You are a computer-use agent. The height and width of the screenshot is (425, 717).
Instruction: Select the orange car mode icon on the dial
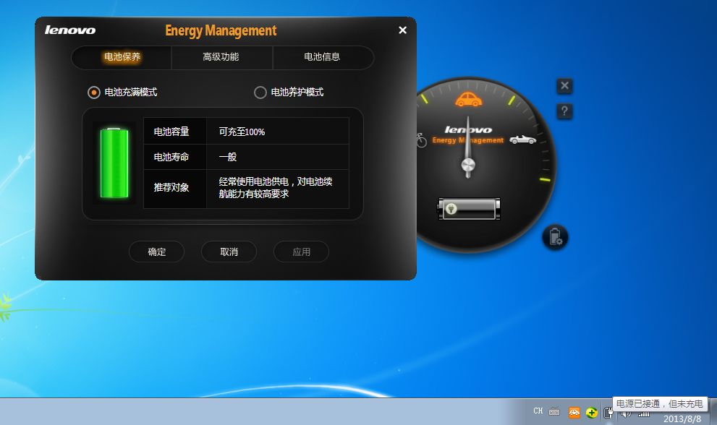coord(470,100)
